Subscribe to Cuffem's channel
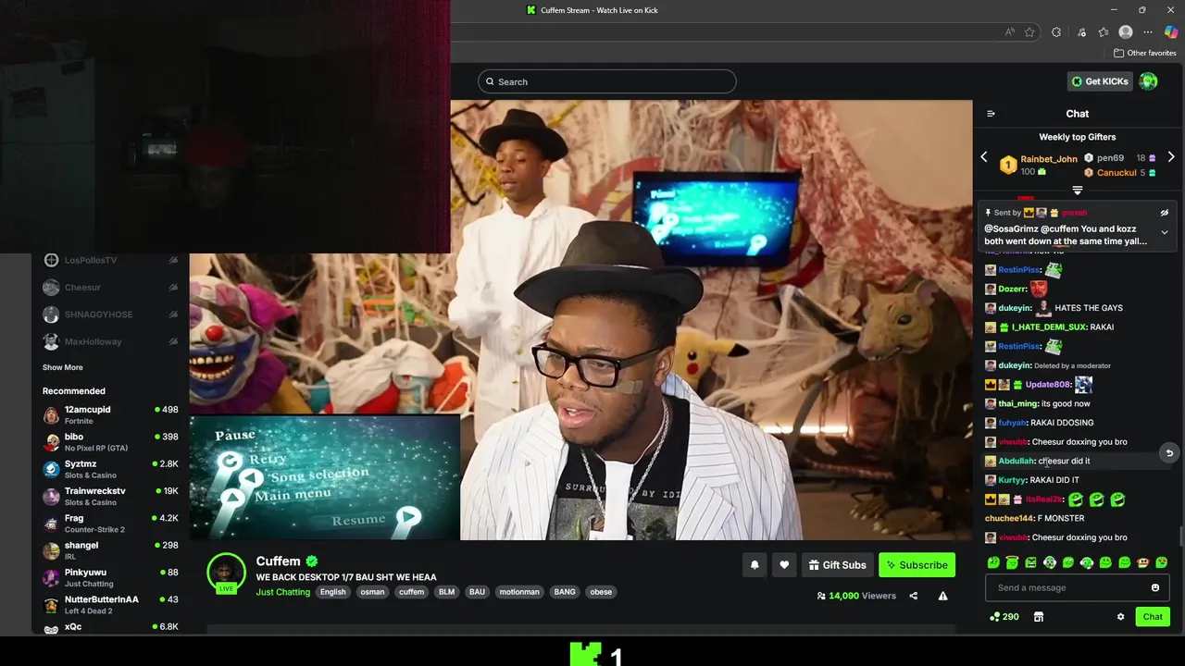1185x666 pixels. coord(917,565)
